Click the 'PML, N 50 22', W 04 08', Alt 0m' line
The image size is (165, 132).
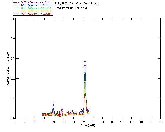pyautogui.click(x=77, y=4)
